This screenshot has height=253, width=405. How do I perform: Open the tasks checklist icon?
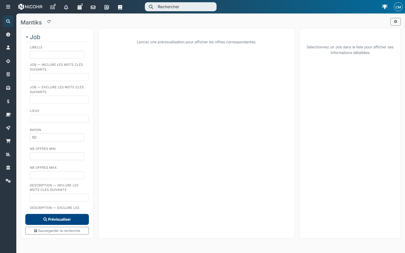pyautogui.click(x=53, y=7)
